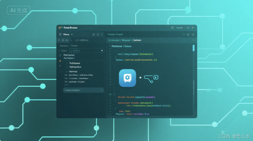Expand the chevron at the breadcrumb bar's right end
The height and width of the screenshot is (141, 253).
pos(193,40)
